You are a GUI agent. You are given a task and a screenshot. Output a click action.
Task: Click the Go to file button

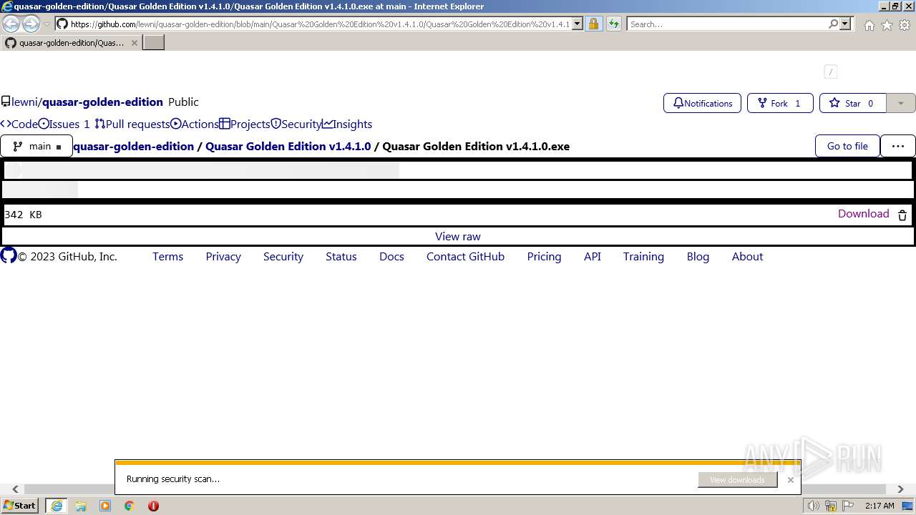coord(847,146)
